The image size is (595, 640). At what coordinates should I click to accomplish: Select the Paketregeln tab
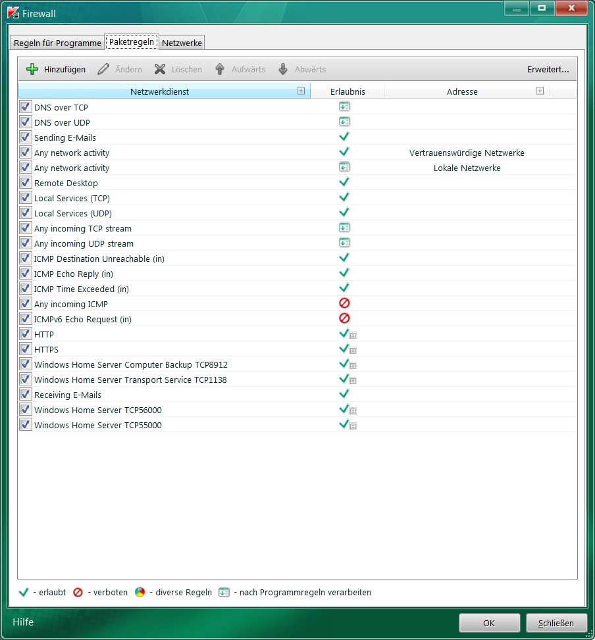(x=132, y=41)
